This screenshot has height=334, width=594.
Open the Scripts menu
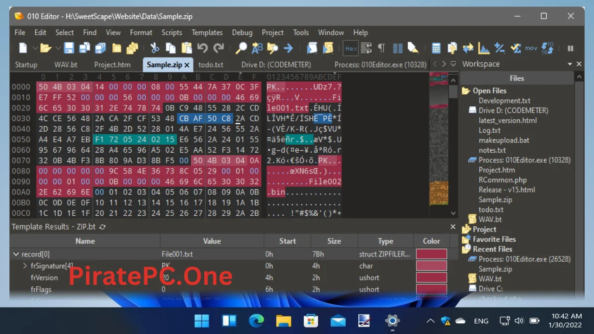(172, 32)
